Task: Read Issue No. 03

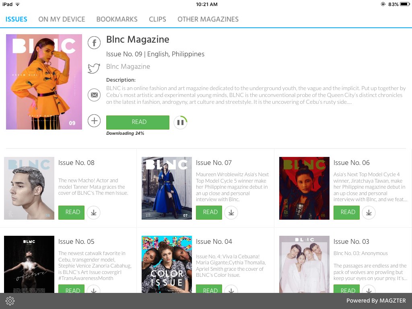Action: click(346, 289)
